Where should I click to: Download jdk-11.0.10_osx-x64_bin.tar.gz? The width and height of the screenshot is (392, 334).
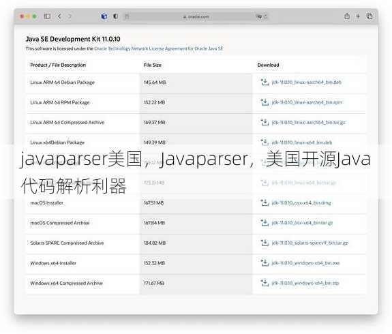302,223
